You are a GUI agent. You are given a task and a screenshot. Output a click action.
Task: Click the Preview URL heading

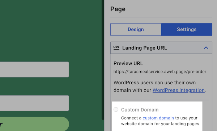click(128, 63)
